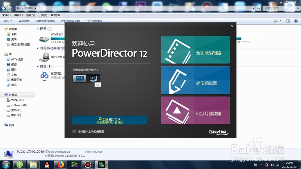Select 网络 in navigation pane

click(x=11, y=125)
